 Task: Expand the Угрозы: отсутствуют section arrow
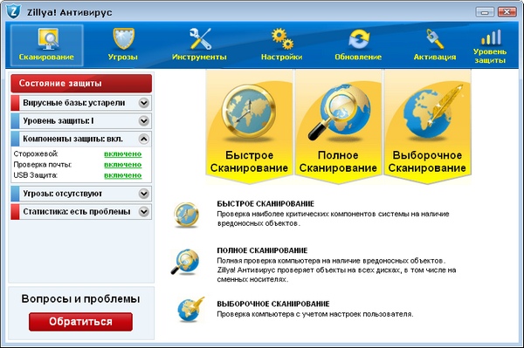[x=144, y=194]
